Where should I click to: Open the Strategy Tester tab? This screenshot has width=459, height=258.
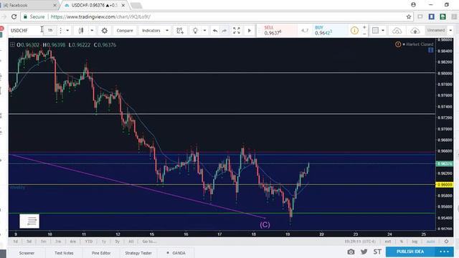(138, 253)
